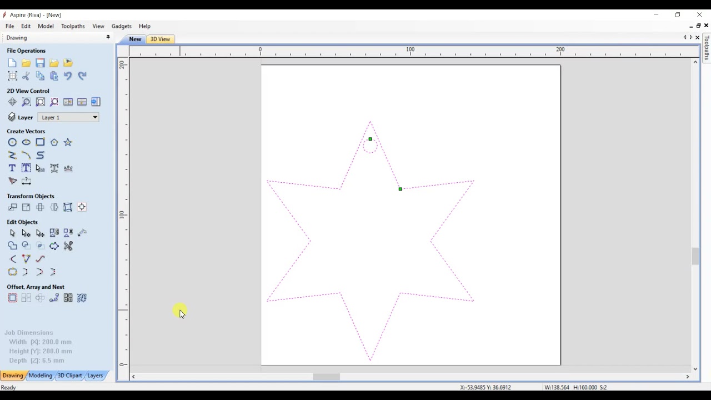This screenshot has width=711, height=400.
Task: Switch to the Layers panel tab
Action: pyautogui.click(x=95, y=376)
